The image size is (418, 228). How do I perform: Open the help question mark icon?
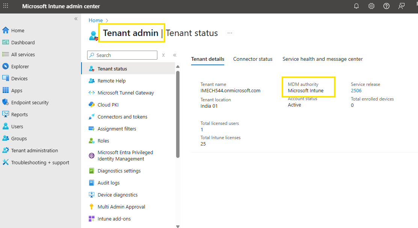[x=386, y=6]
